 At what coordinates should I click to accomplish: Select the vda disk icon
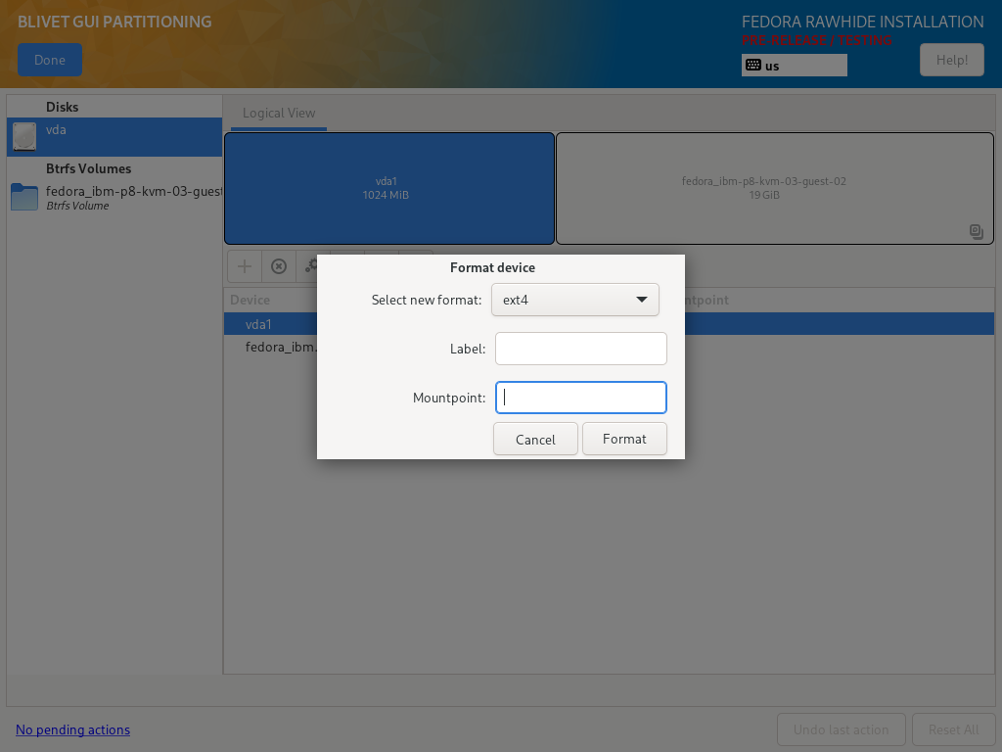coord(24,137)
